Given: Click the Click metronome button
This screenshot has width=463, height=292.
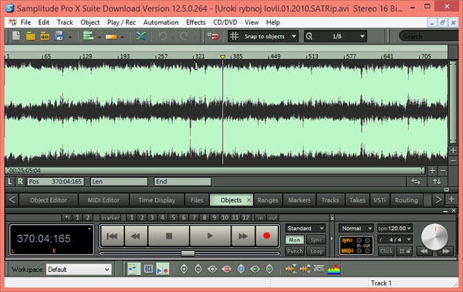Looking at the screenshot, I should click(x=387, y=251).
